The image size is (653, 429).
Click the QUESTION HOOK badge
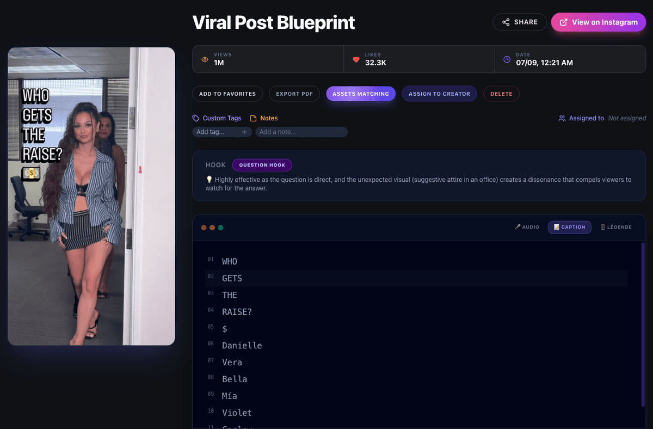click(x=262, y=165)
